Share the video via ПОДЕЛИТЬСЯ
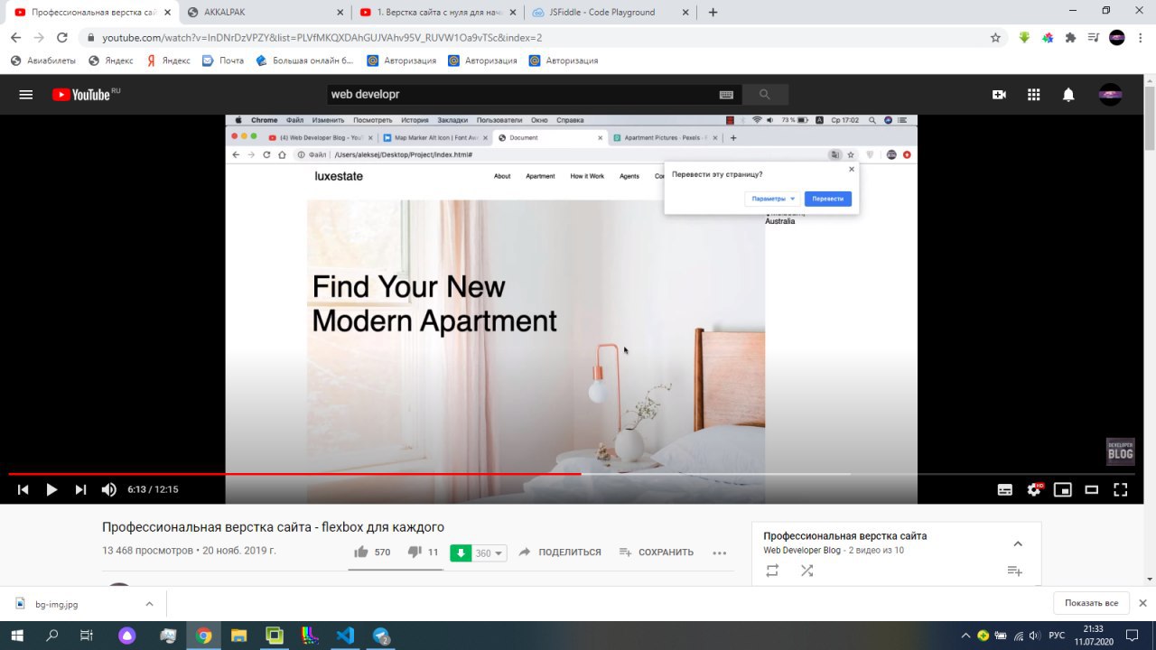The height and width of the screenshot is (650, 1156). pos(560,552)
